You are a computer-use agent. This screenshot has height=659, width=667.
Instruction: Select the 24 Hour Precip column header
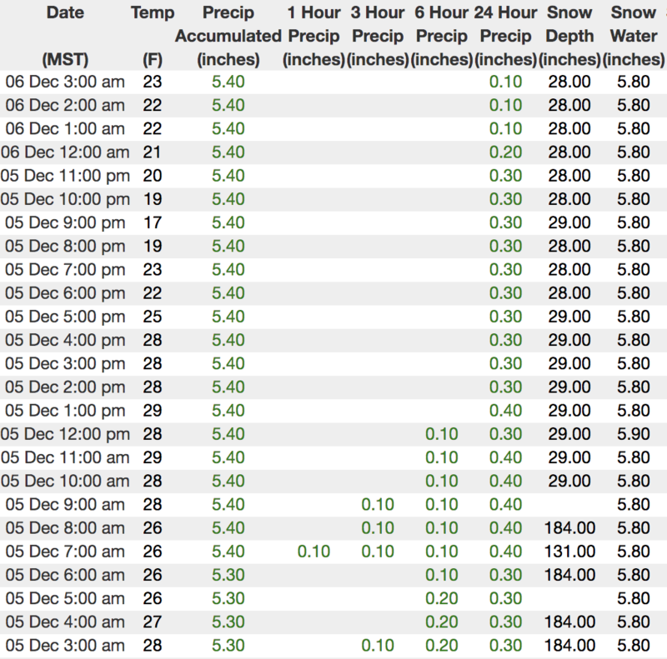(505, 36)
